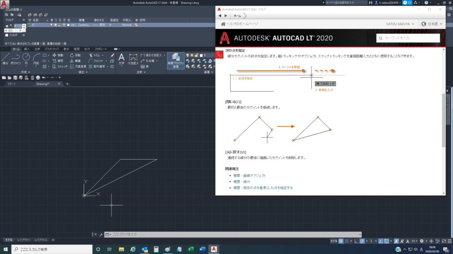Choose the Move (移動) tool
This screenshot has height=254, width=453.
[x=58, y=55]
